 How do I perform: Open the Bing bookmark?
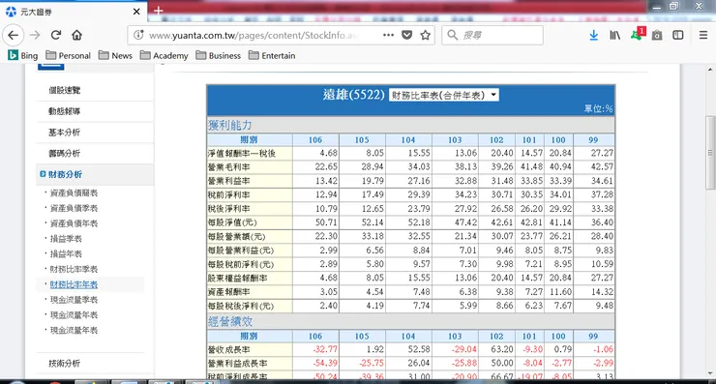point(23,56)
